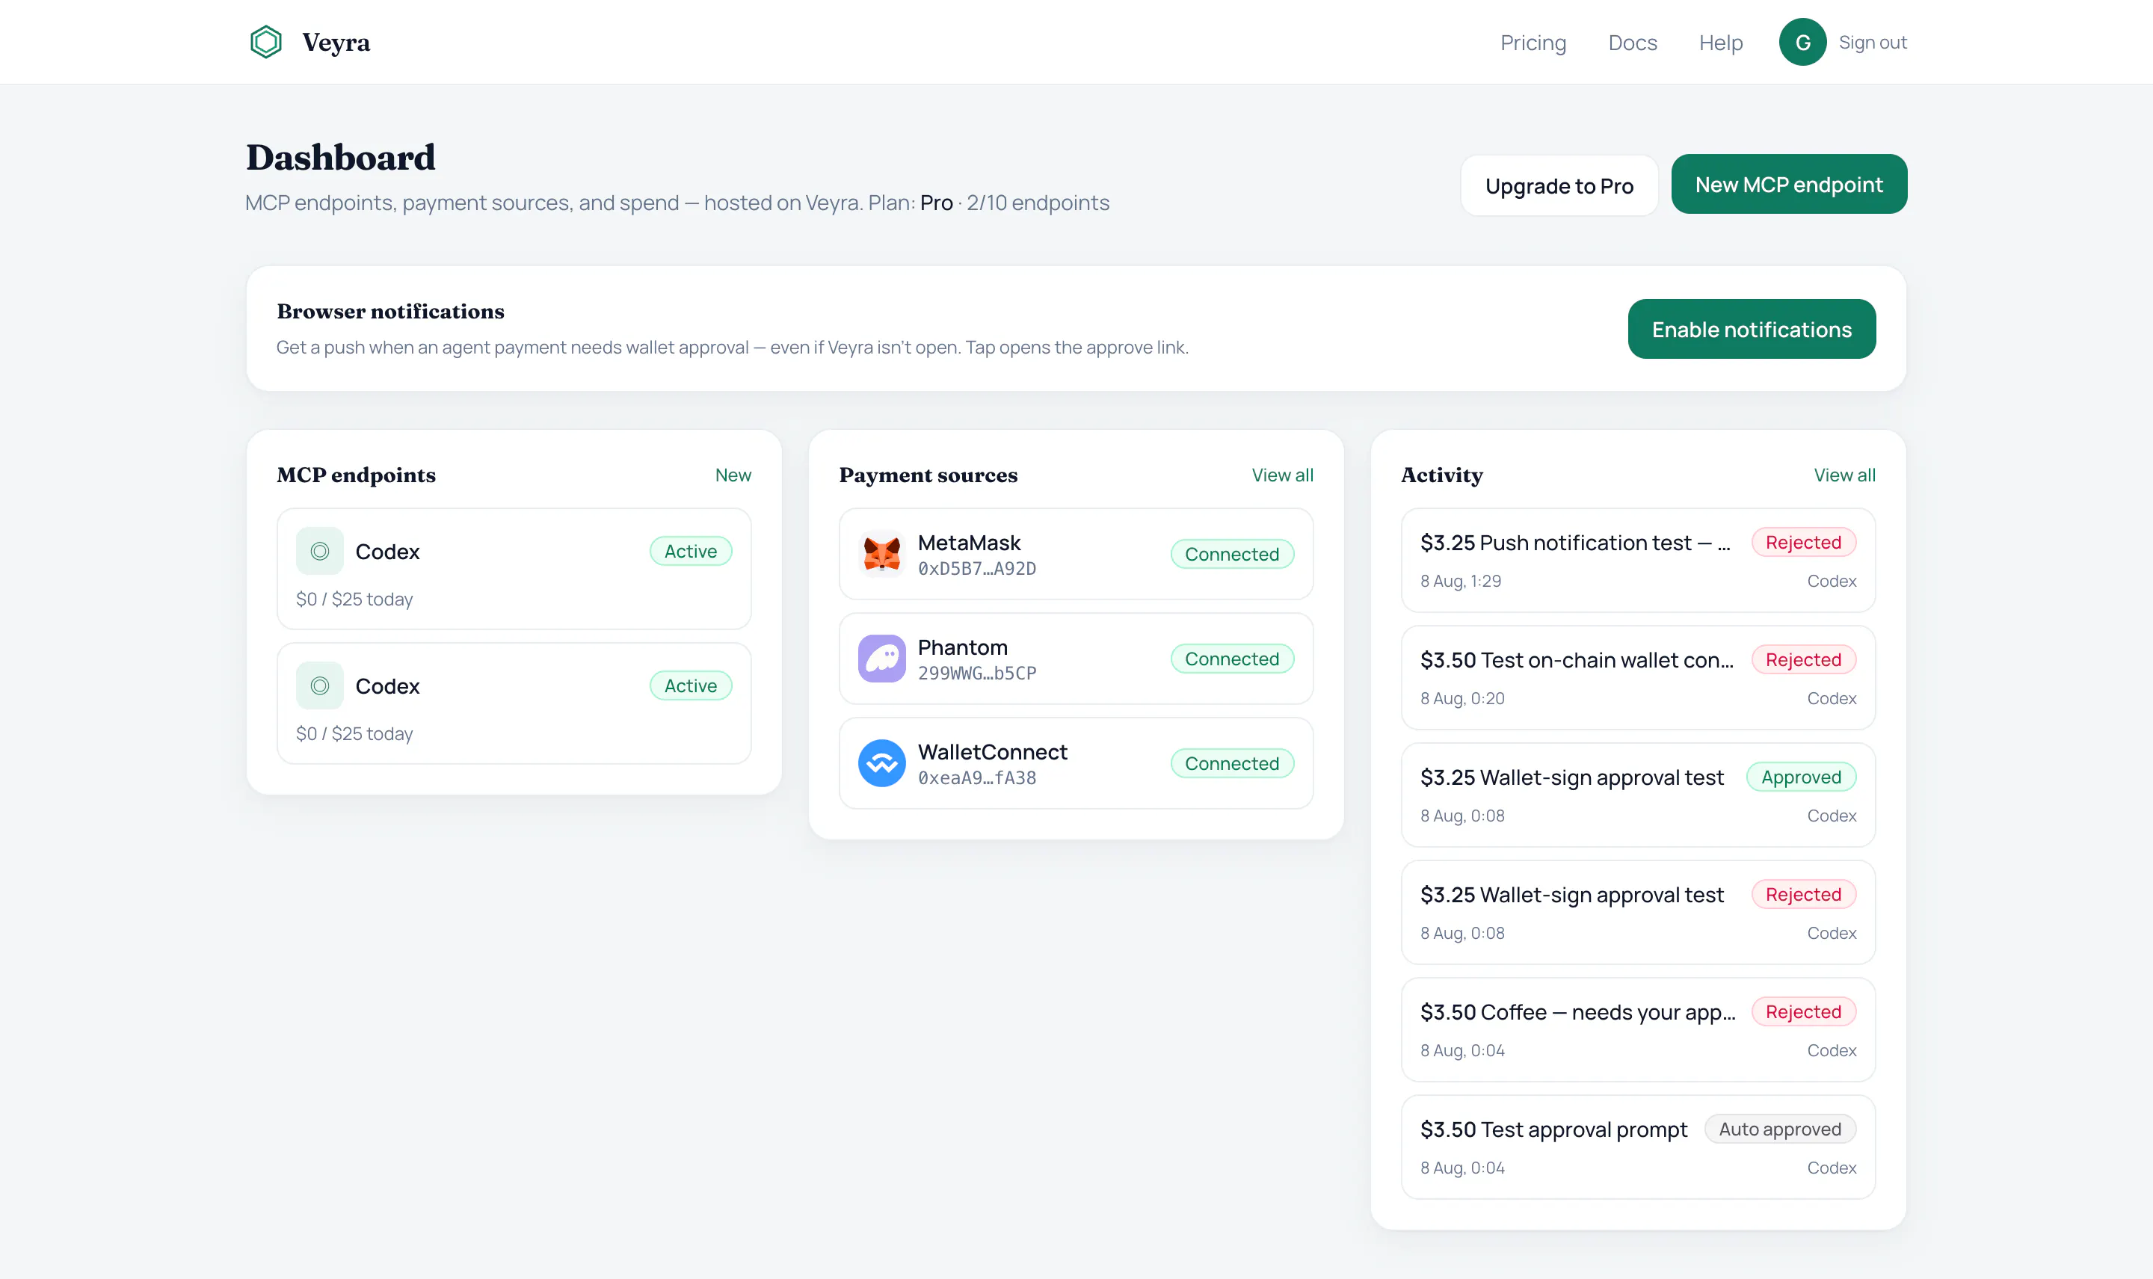Viewport: 2153px width, 1279px height.
Task: Open the Help nav item
Action: coord(1720,42)
